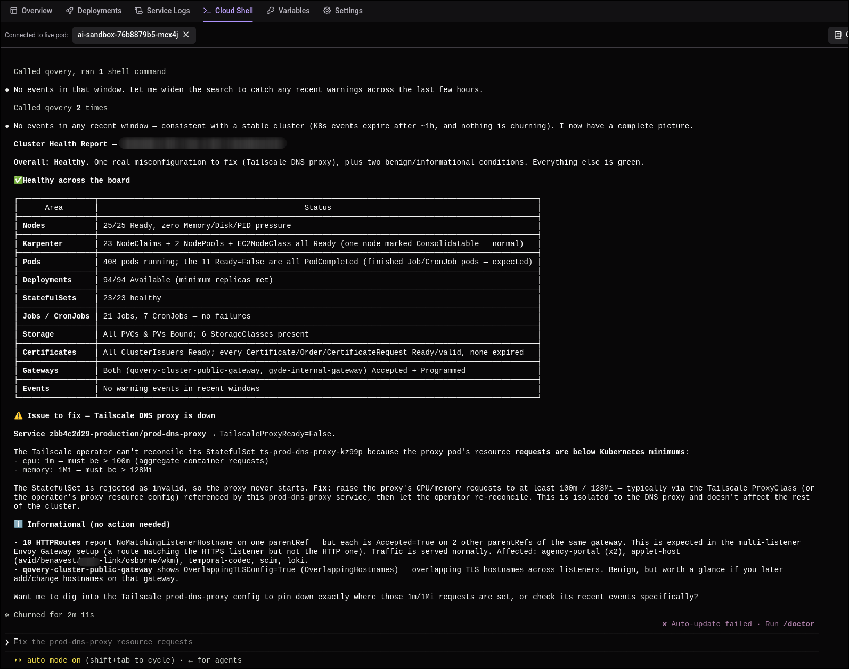Image resolution: width=849 pixels, height=669 pixels.
Task: Open the Service Logs tab
Action: point(162,11)
